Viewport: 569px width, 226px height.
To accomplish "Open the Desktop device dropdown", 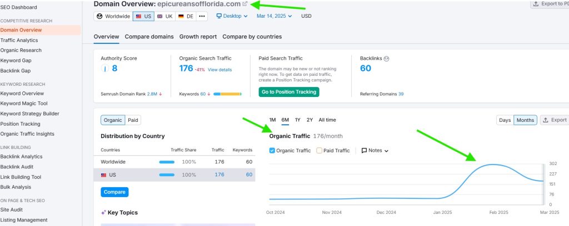I will (232, 16).
